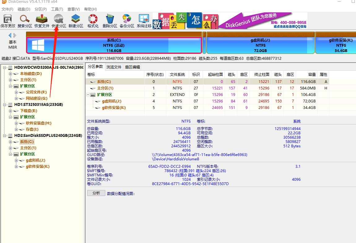Open the 格式化 (Format) tool

point(92,21)
